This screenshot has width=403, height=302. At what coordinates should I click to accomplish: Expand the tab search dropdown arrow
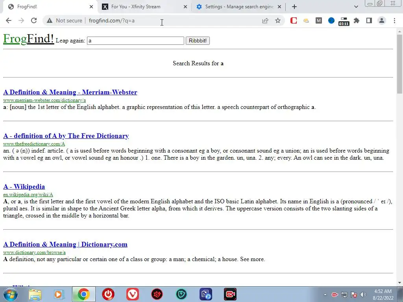(x=356, y=7)
